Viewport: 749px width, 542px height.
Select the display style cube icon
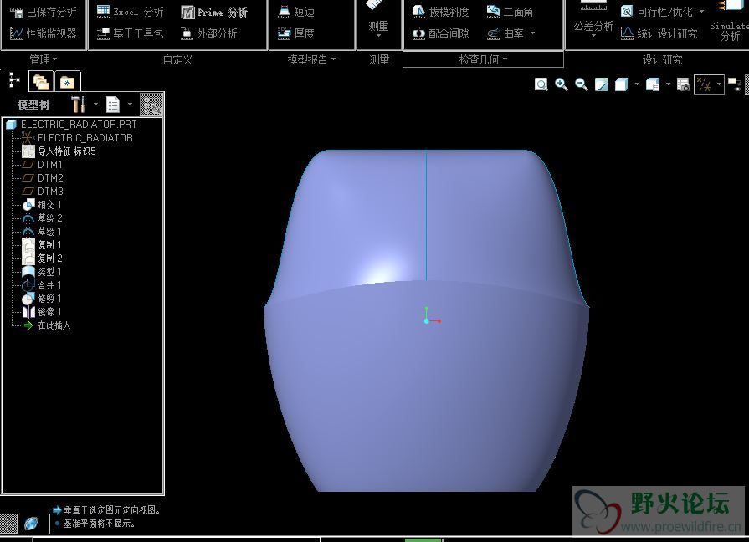click(622, 85)
